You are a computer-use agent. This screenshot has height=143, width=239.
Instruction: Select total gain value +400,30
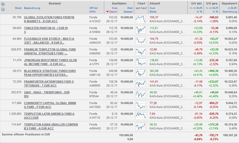[213, 71]
